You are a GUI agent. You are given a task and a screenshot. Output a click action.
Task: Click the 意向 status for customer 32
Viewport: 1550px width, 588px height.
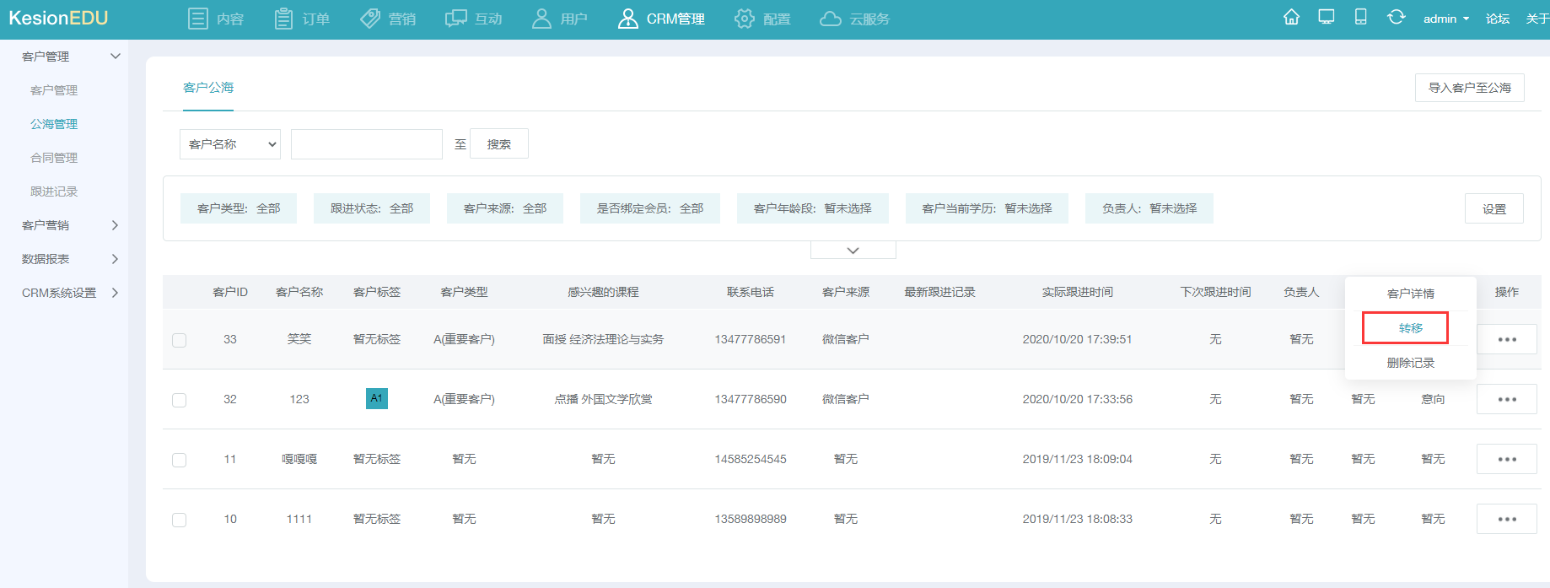point(1433,399)
